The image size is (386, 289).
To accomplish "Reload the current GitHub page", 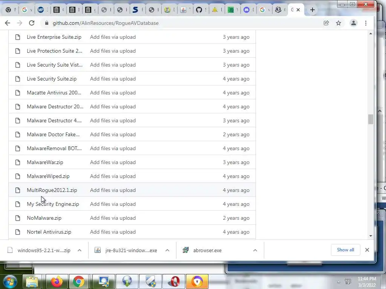I will [x=32, y=23].
